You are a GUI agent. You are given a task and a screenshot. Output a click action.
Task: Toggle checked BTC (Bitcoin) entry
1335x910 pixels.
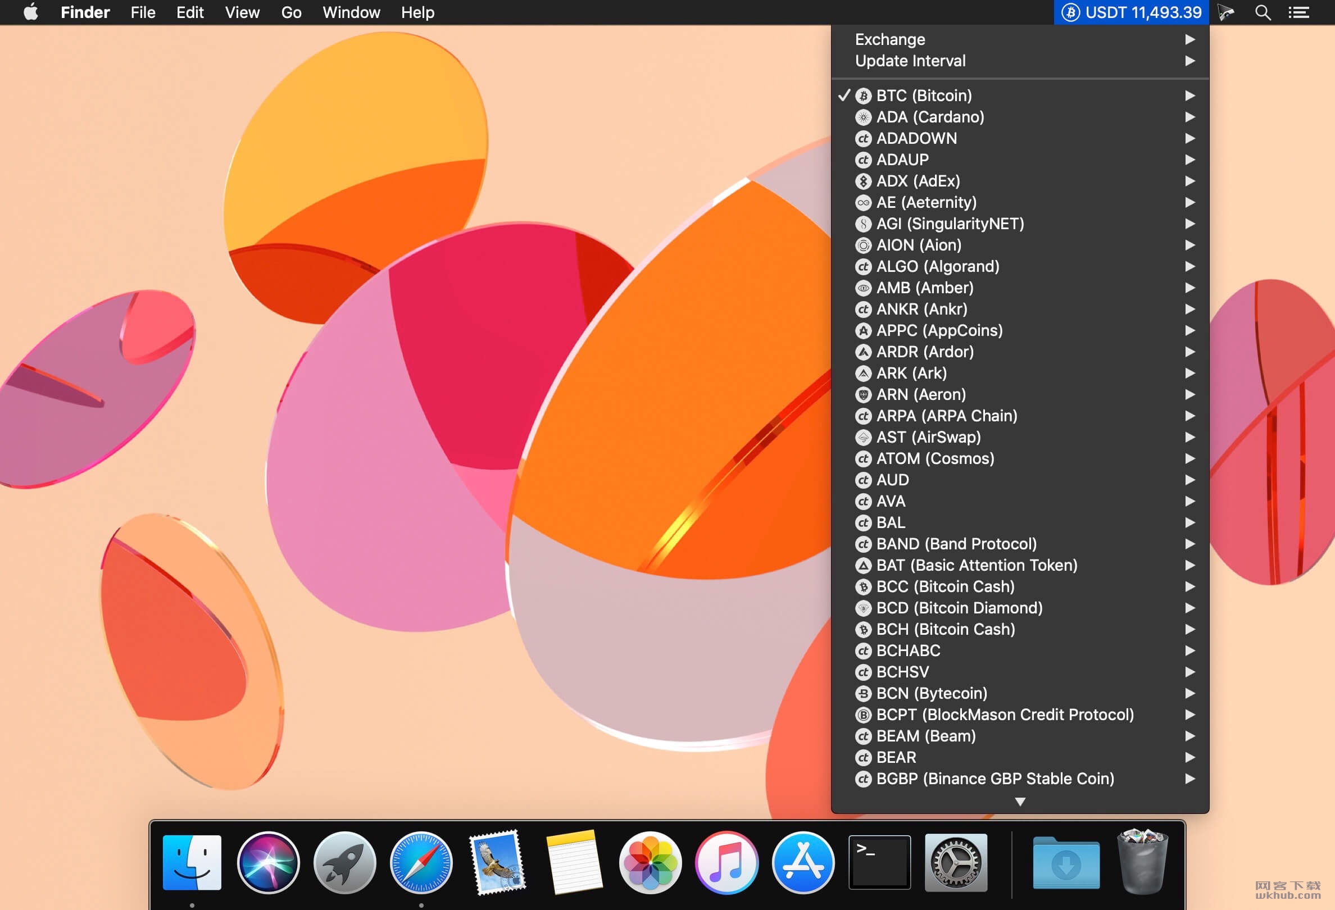1020,95
